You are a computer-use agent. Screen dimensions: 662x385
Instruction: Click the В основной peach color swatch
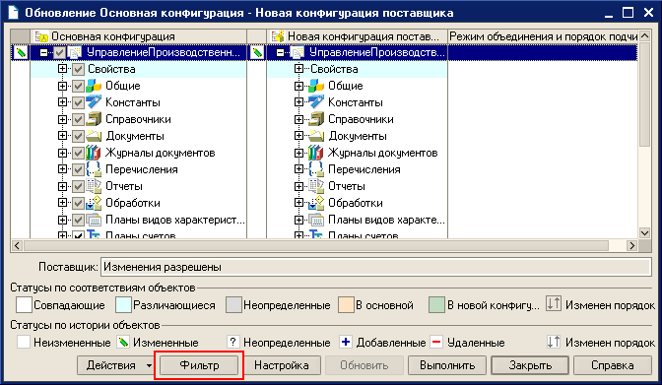click(346, 305)
